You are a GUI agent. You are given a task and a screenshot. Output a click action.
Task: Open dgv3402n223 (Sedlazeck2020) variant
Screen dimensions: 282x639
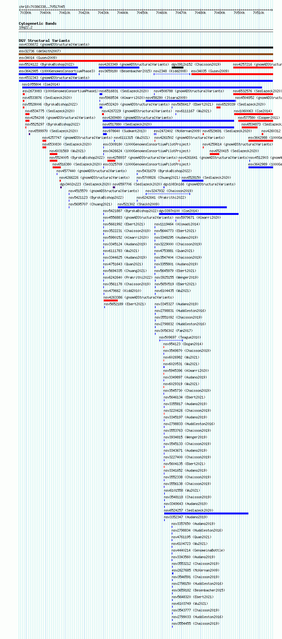point(86,184)
